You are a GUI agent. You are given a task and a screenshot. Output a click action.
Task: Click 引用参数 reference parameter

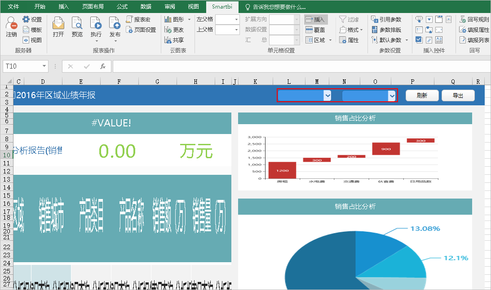click(386, 19)
